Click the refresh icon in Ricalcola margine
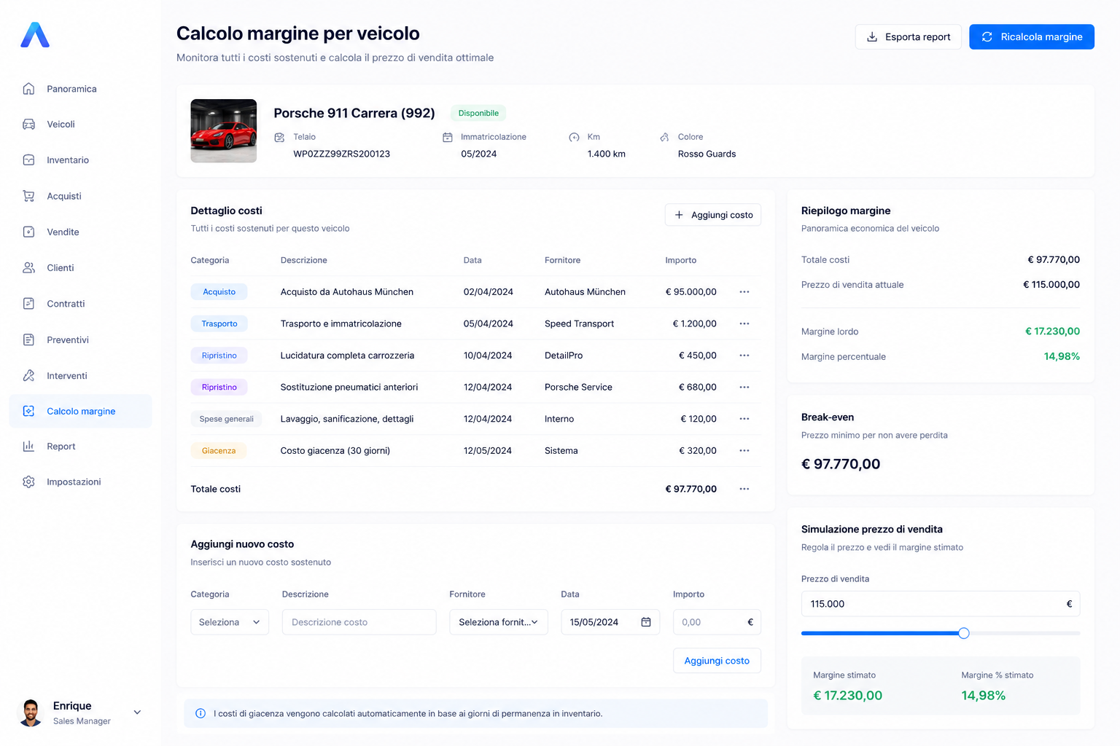This screenshot has height=746, width=1120. pos(987,37)
